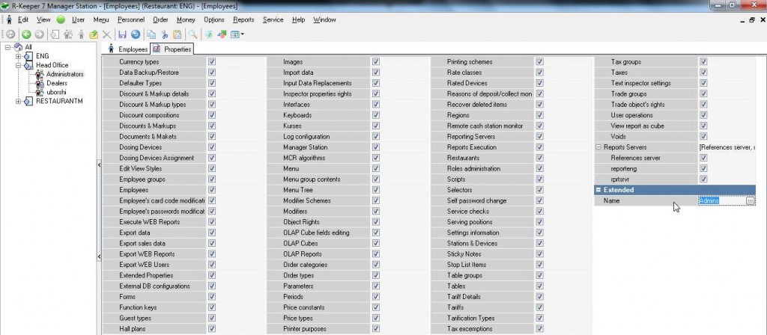
Task: Click the green circle icon in menu bar
Action: [61, 20]
